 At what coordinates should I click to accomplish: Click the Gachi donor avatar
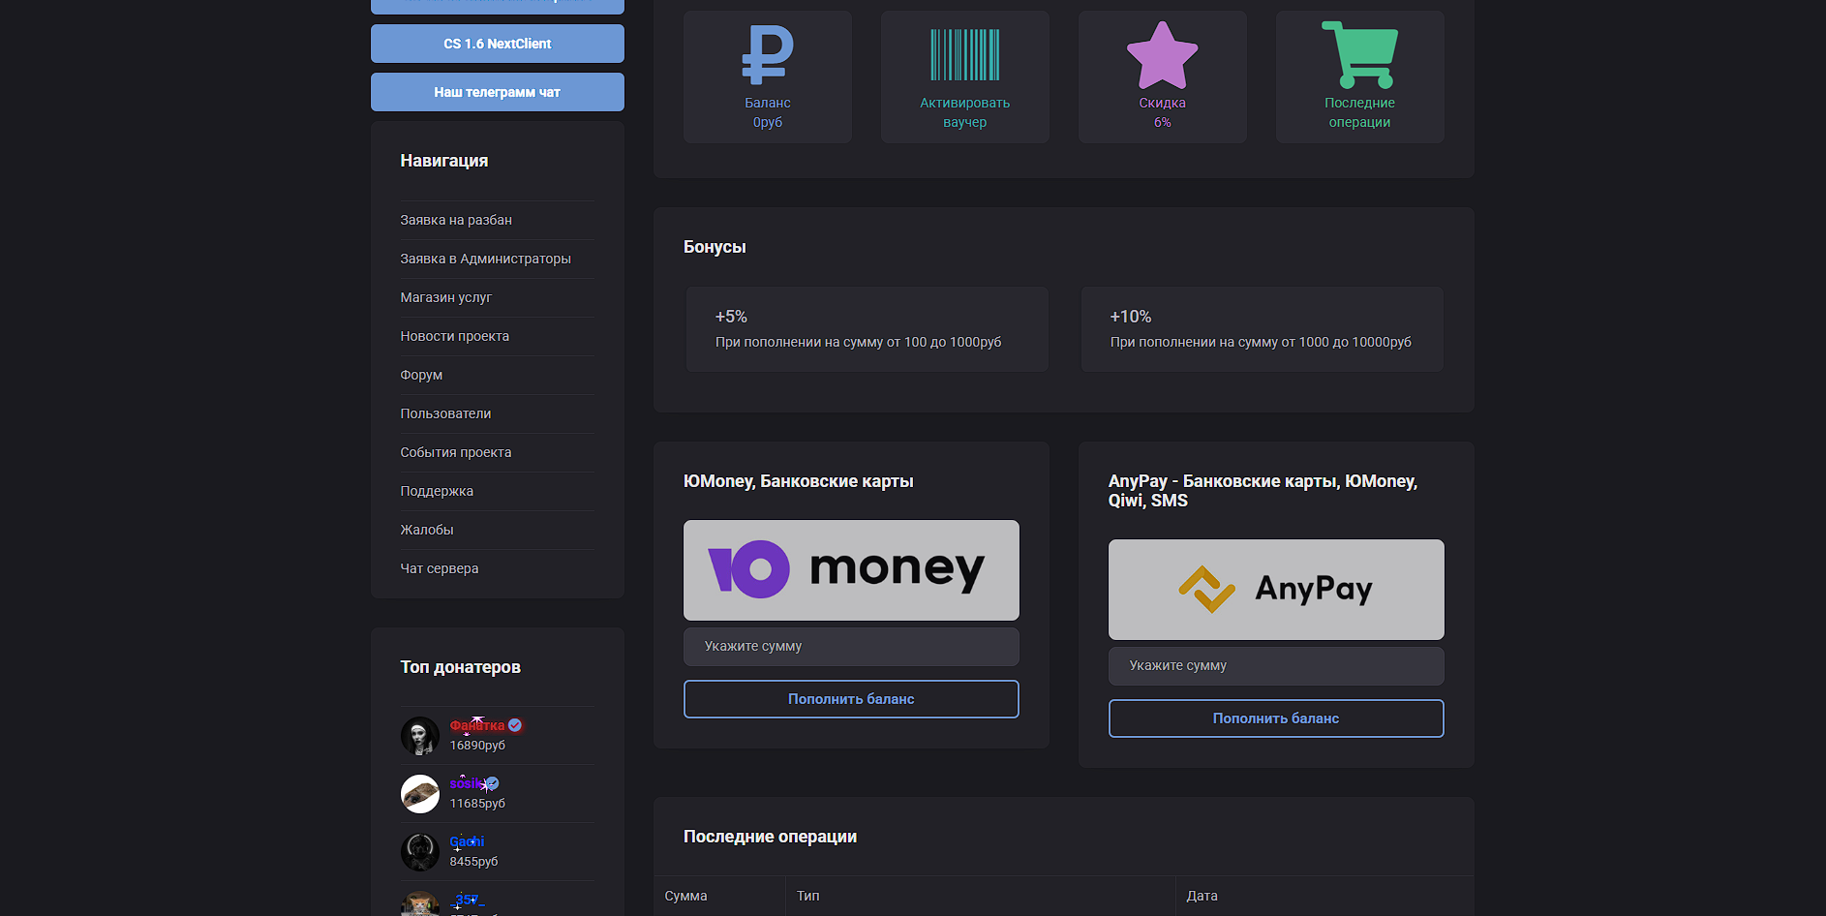click(420, 852)
